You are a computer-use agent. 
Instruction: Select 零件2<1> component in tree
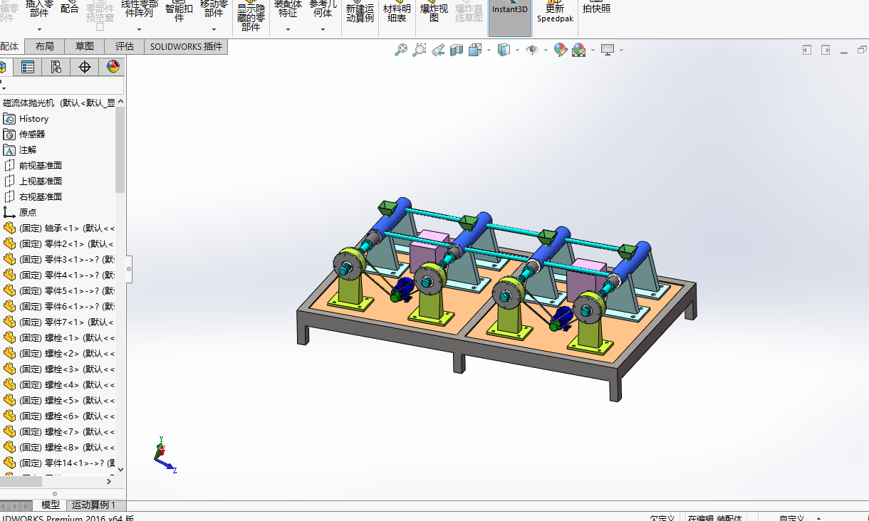[58, 244]
